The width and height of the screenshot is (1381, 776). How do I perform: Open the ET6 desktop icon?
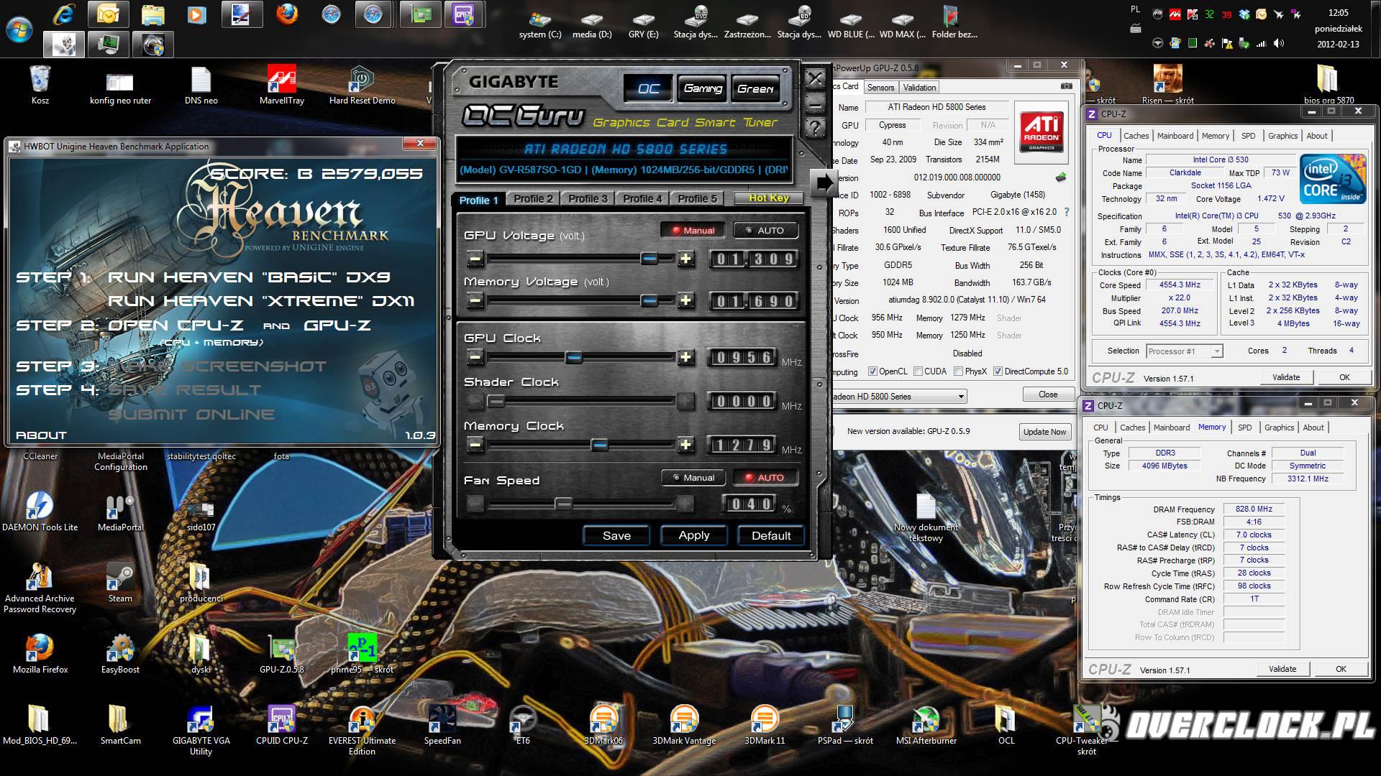[523, 725]
